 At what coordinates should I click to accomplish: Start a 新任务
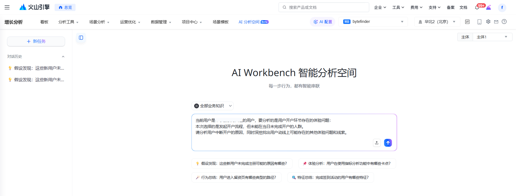[x=36, y=41]
